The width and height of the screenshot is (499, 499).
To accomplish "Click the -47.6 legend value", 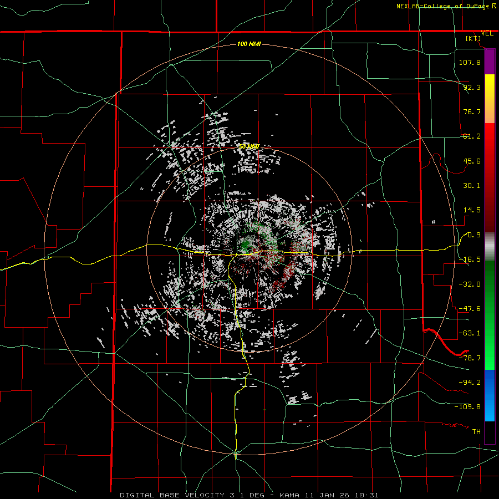I will (x=470, y=309).
